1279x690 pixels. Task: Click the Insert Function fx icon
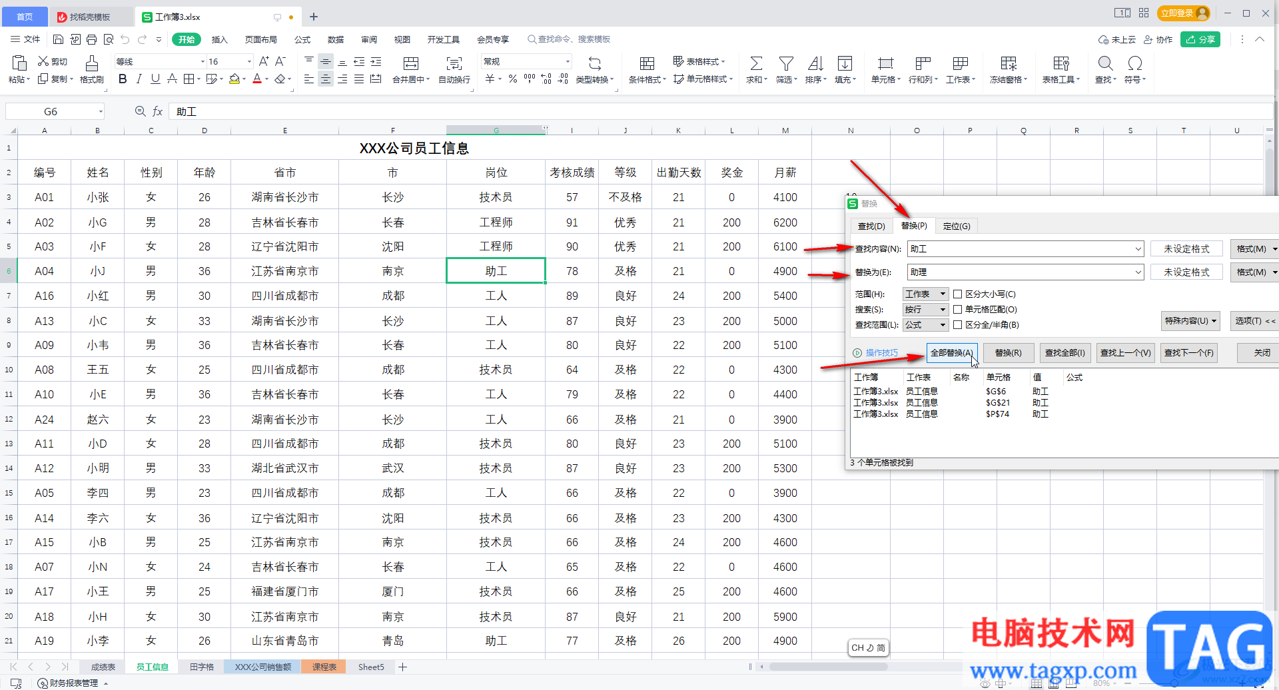(x=158, y=111)
